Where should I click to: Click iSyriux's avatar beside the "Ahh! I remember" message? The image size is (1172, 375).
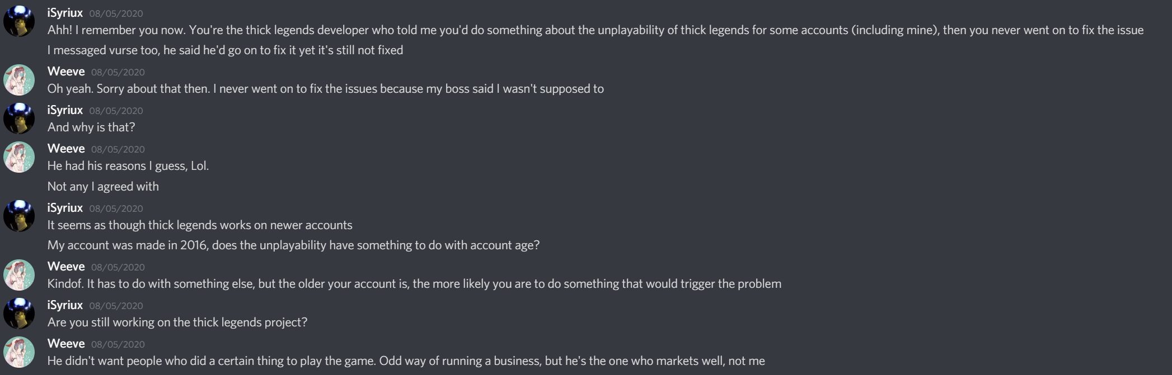click(19, 21)
